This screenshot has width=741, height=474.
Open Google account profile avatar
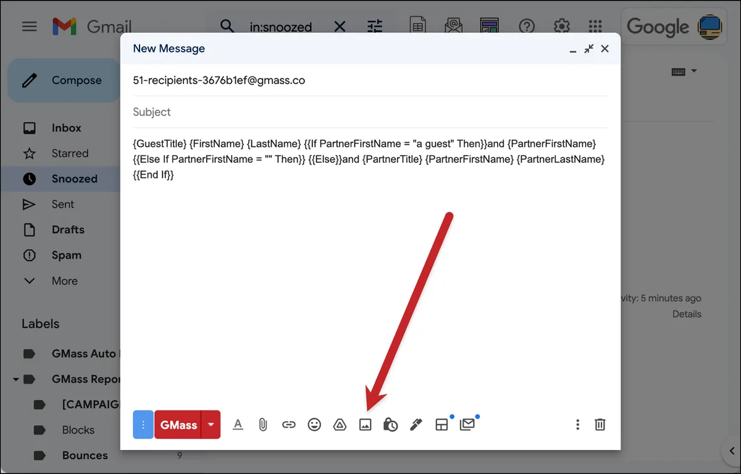tap(710, 27)
